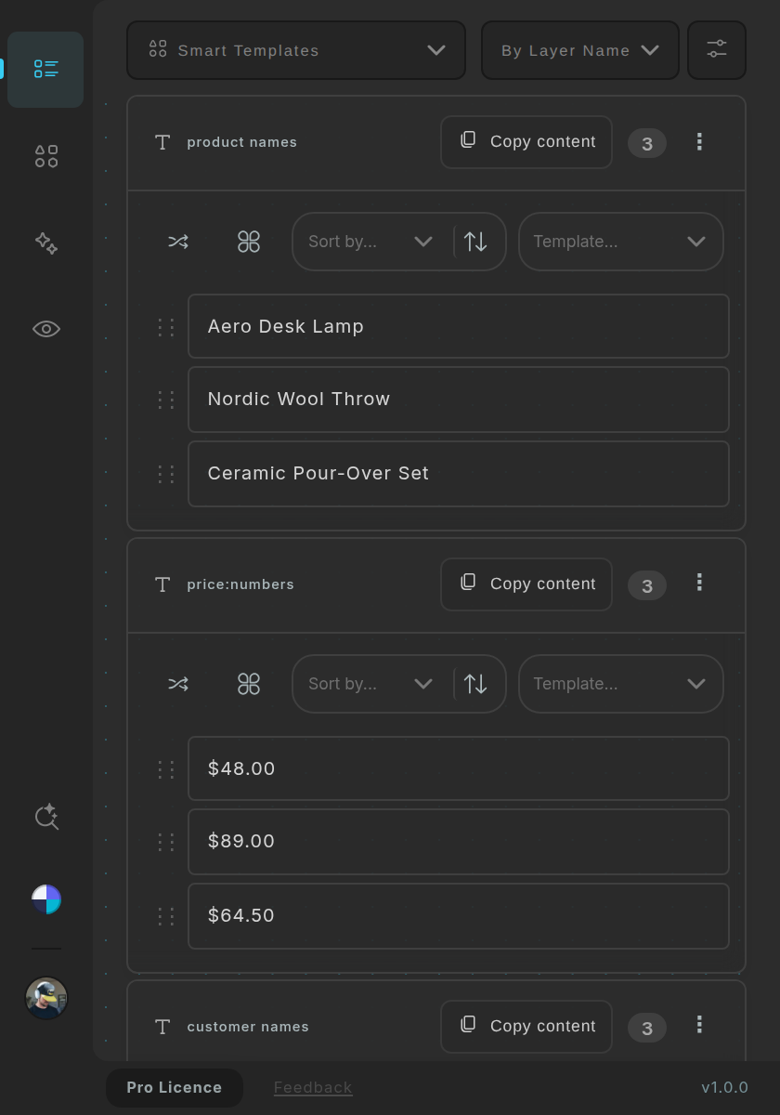Open Sort by dropdown for price:numbers
The height and width of the screenshot is (1115, 780).
(x=372, y=684)
